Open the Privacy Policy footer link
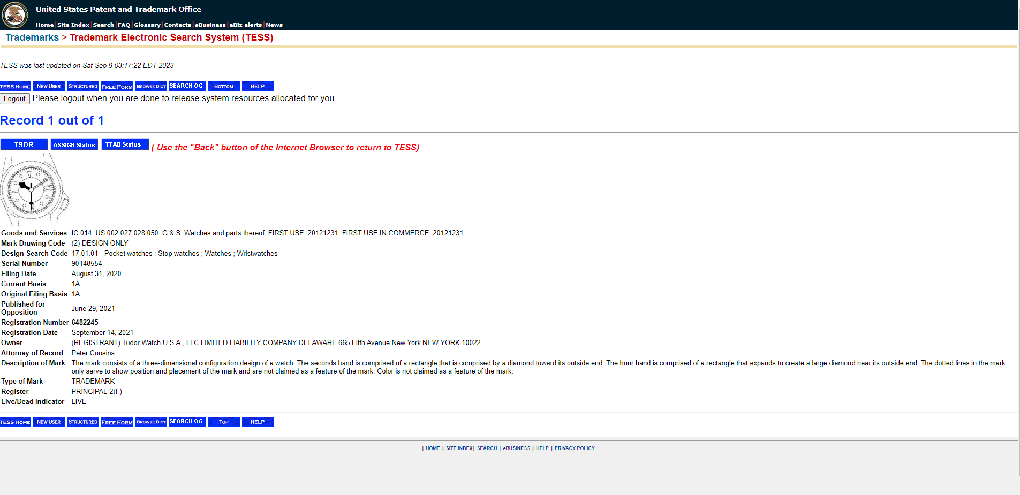 tap(575, 448)
